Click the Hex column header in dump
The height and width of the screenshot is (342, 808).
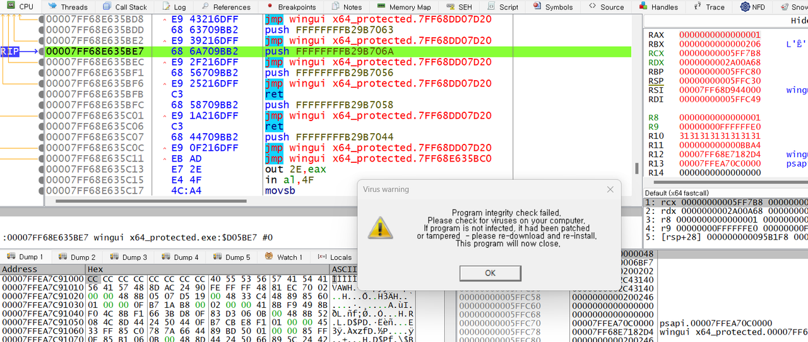click(x=208, y=269)
